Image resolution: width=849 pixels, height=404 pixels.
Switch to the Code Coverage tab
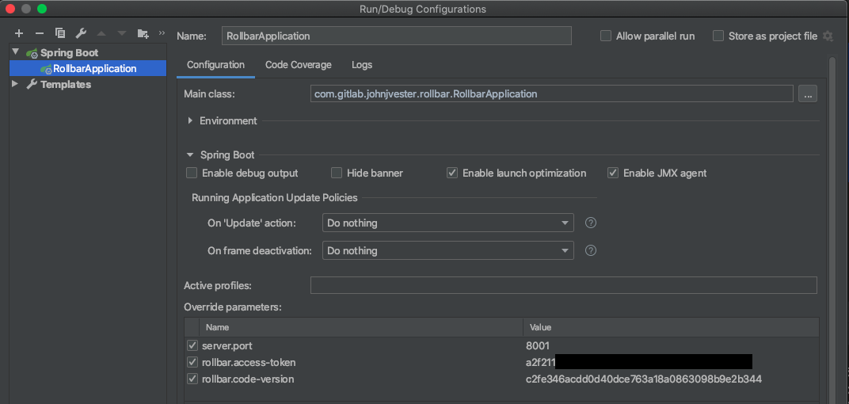pyautogui.click(x=298, y=65)
